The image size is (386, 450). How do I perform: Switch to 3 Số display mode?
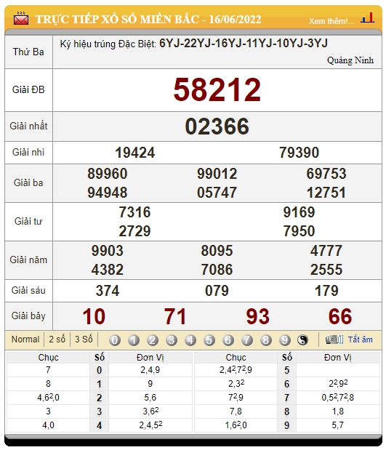click(84, 339)
